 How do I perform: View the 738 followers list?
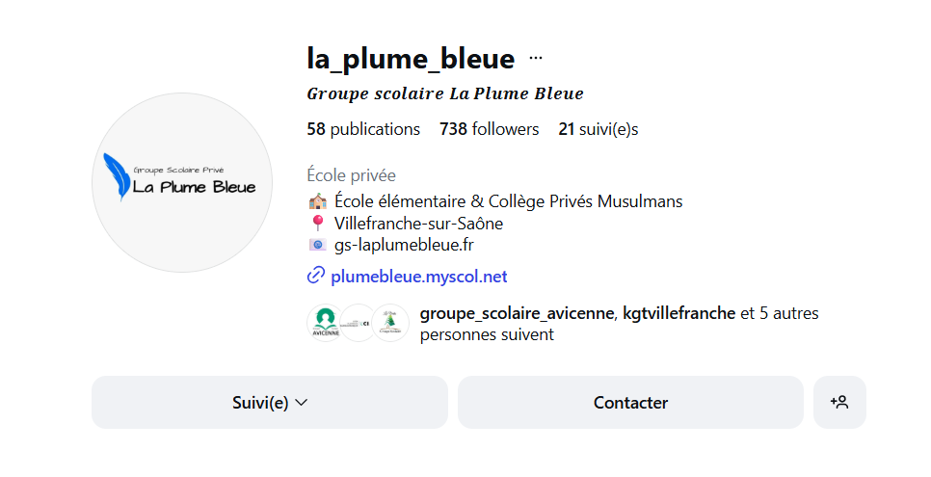[489, 129]
